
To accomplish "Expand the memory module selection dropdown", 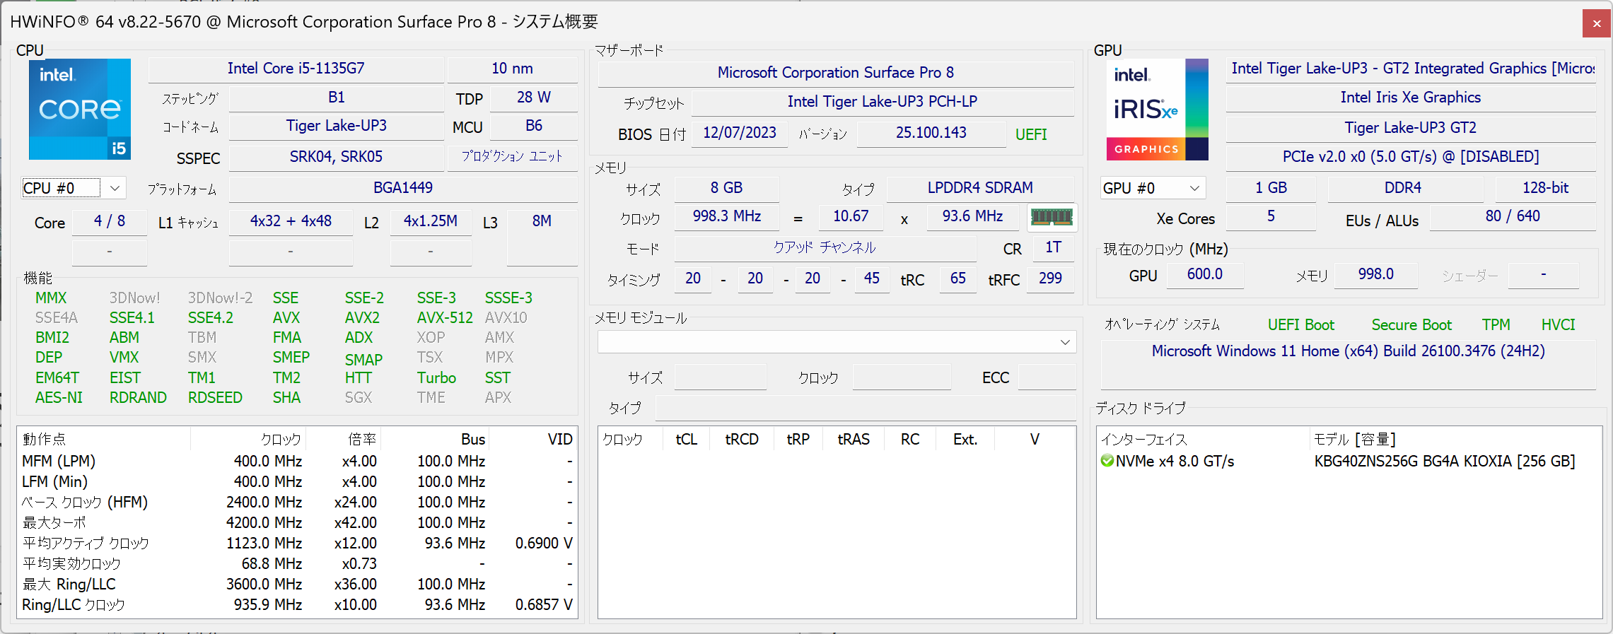I will pos(1064,342).
